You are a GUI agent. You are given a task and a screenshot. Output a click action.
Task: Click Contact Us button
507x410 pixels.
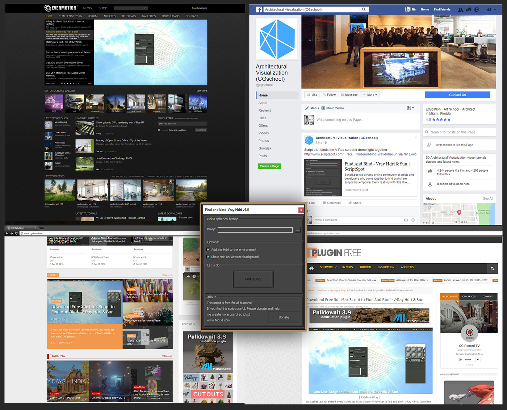[x=457, y=95]
